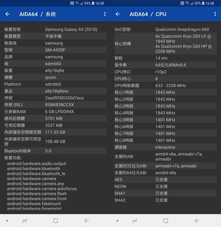The height and width of the screenshot is (227, 221).
Task: Tap recent apps icon in right navigation bar
Action: tap(135, 221)
